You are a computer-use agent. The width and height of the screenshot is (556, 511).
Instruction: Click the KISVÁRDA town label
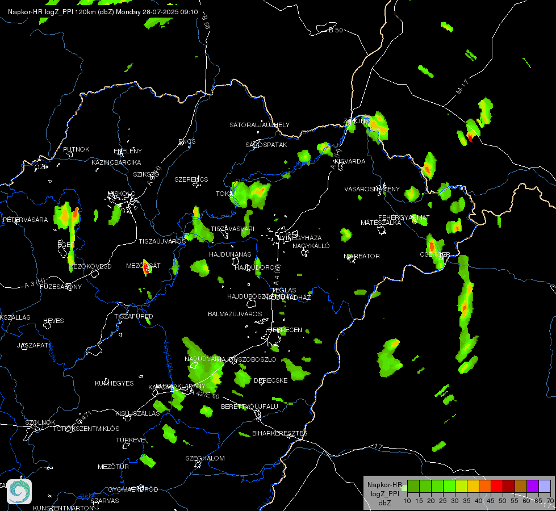click(350, 161)
